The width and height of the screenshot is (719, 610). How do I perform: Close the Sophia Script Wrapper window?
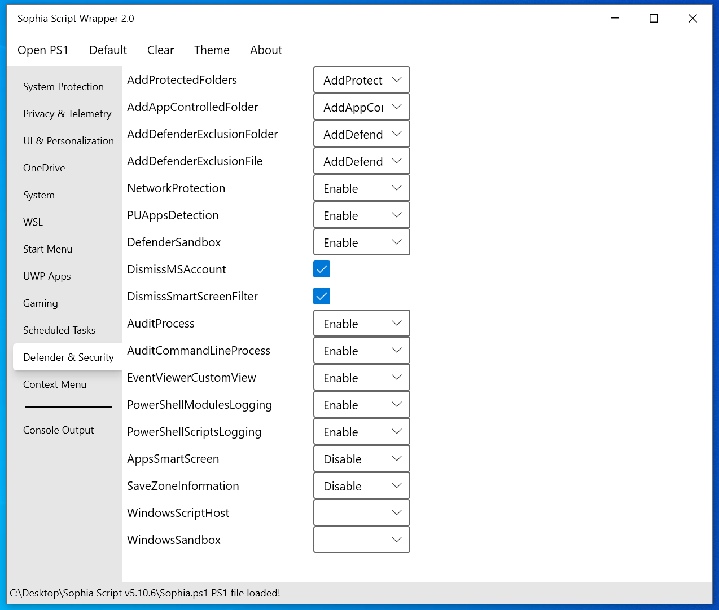point(692,19)
